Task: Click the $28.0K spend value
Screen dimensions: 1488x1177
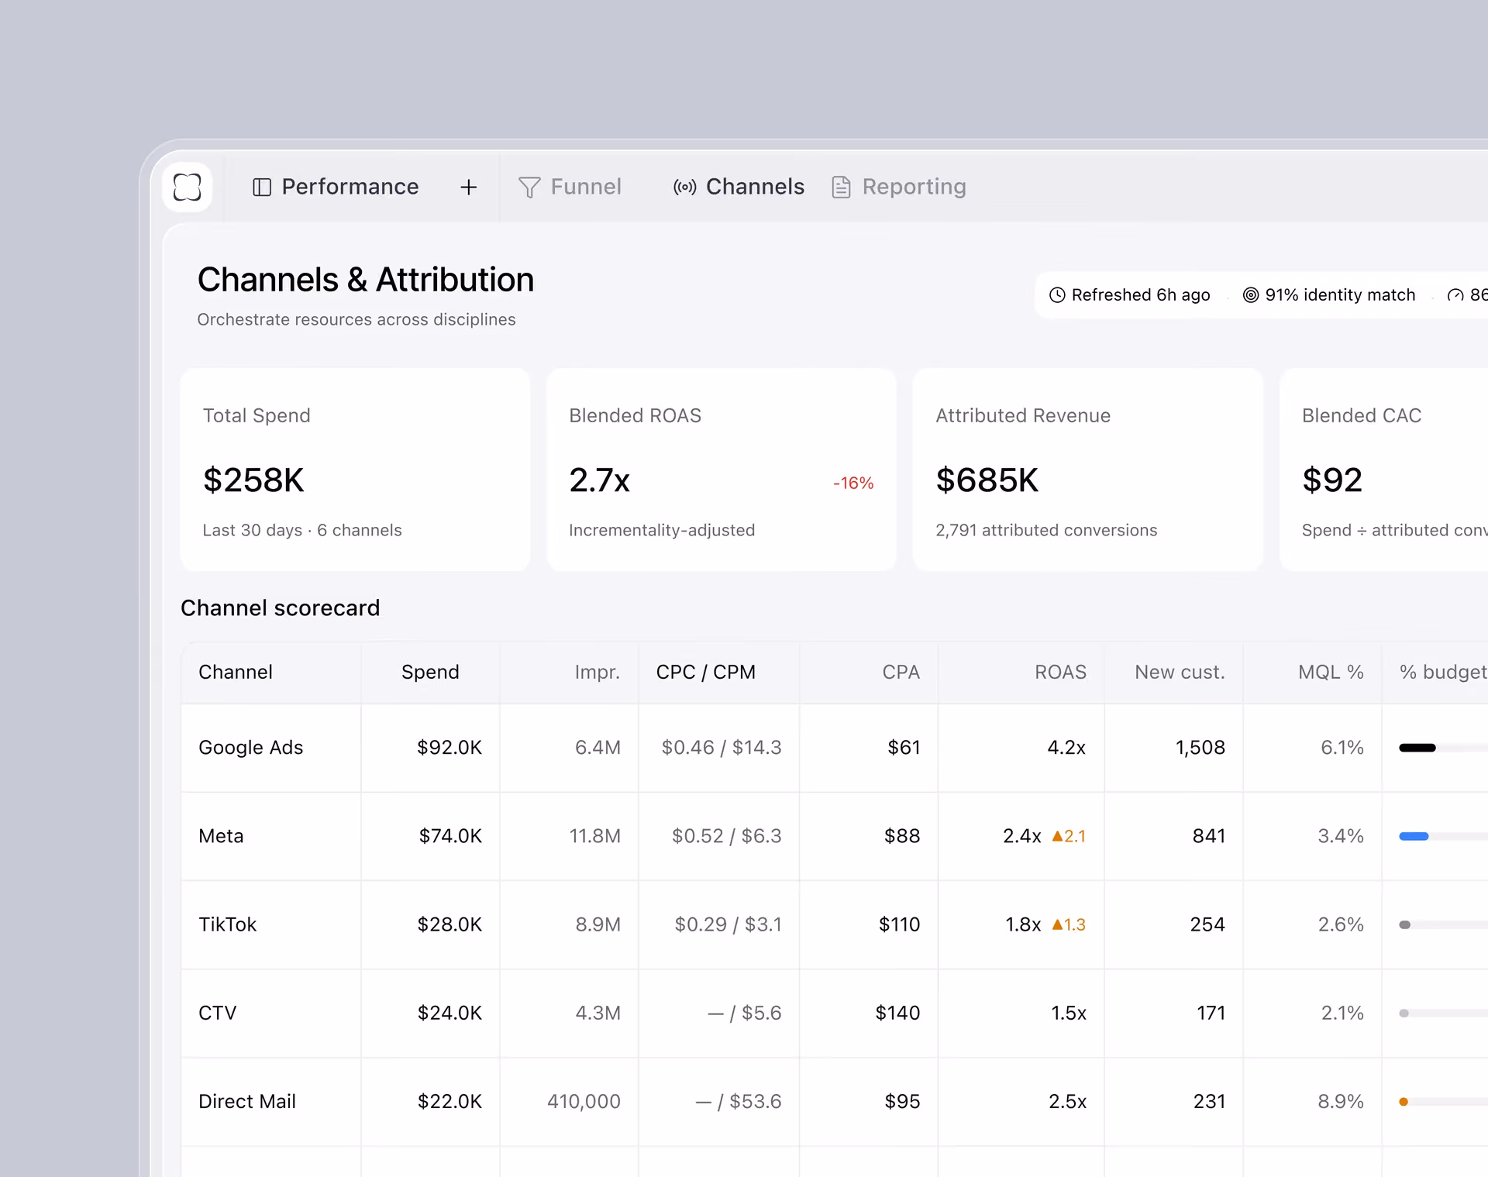Action: (449, 924)
